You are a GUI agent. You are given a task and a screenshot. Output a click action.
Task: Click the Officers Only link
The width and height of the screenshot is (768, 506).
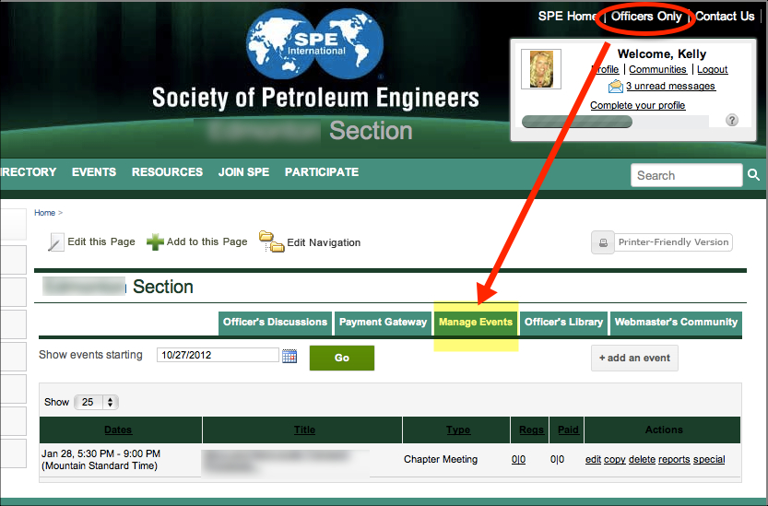(646, 17)
